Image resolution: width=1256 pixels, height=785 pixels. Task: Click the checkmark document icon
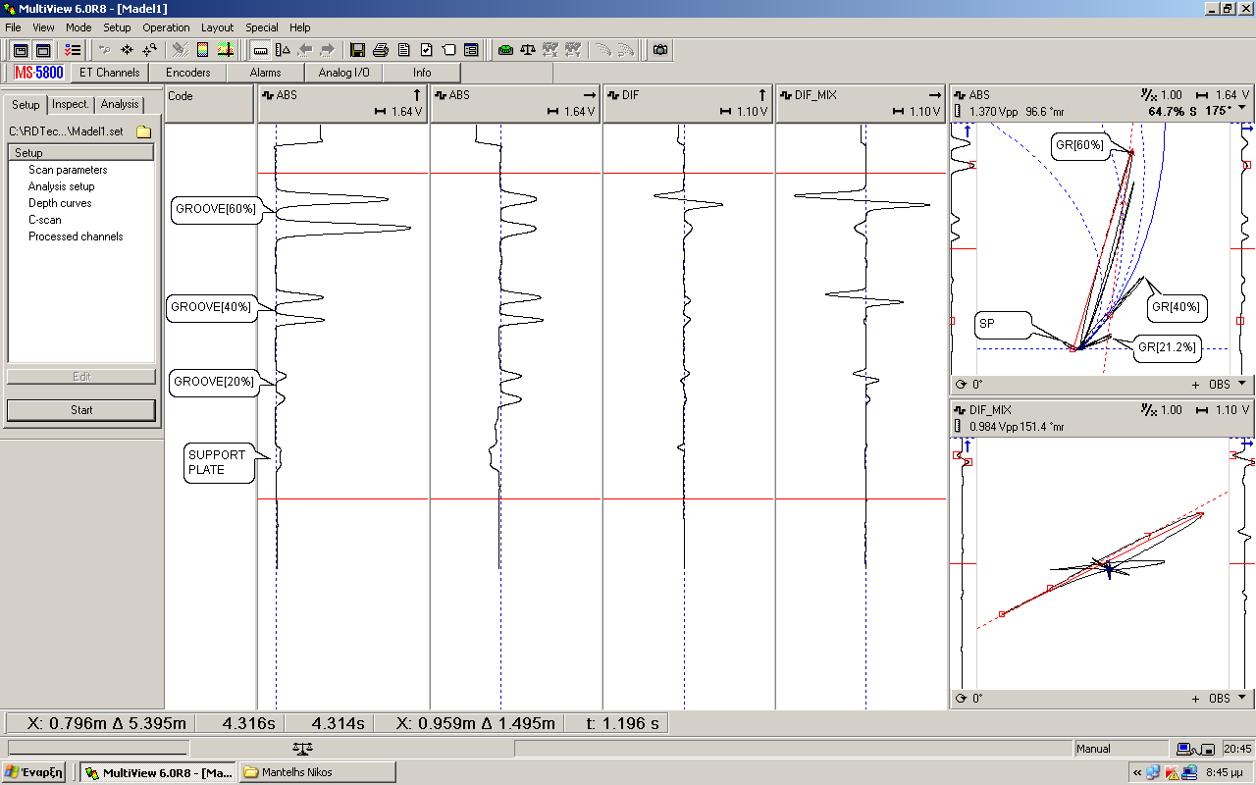[426, 50]
